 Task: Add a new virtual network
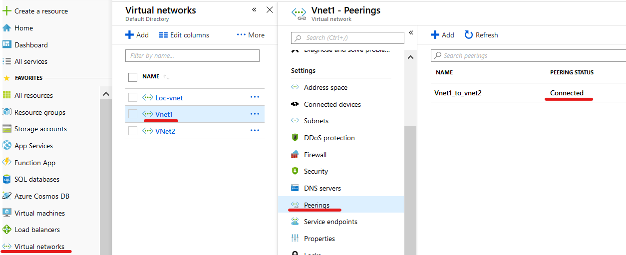coord(137,35)
